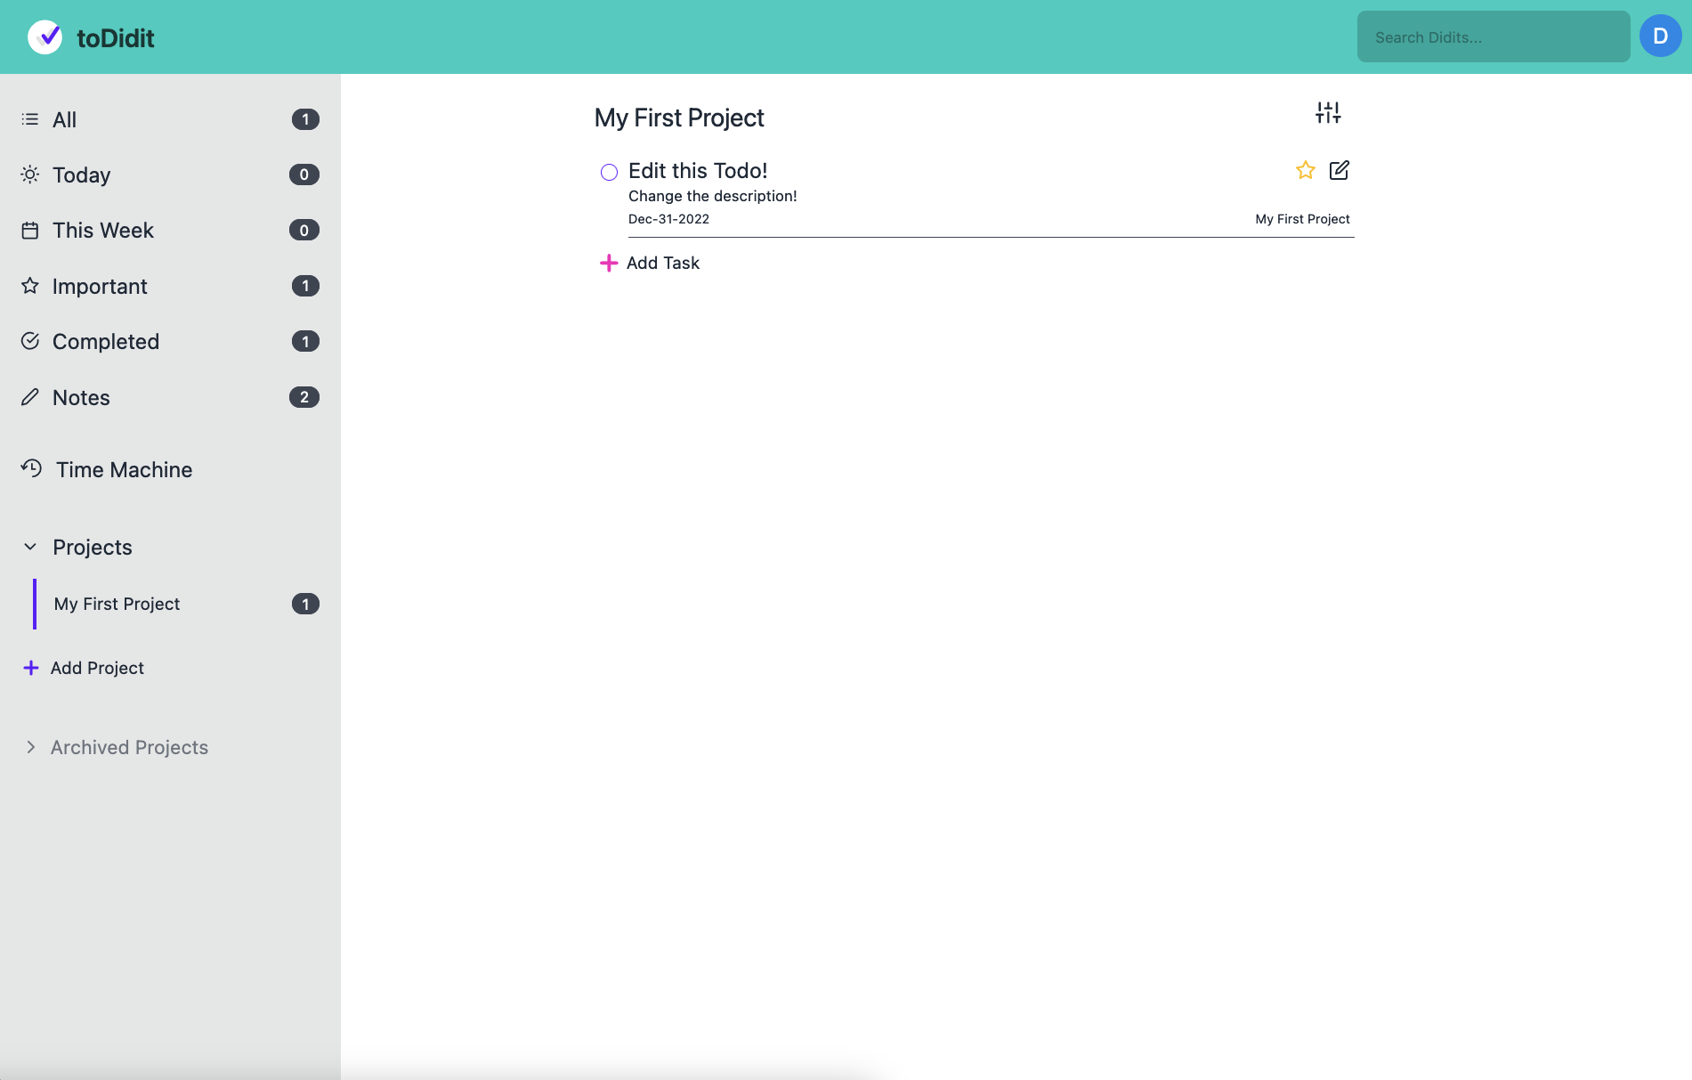Click the Archived Projects label
Viewport: 1692px width, 1080px height.
129,747
